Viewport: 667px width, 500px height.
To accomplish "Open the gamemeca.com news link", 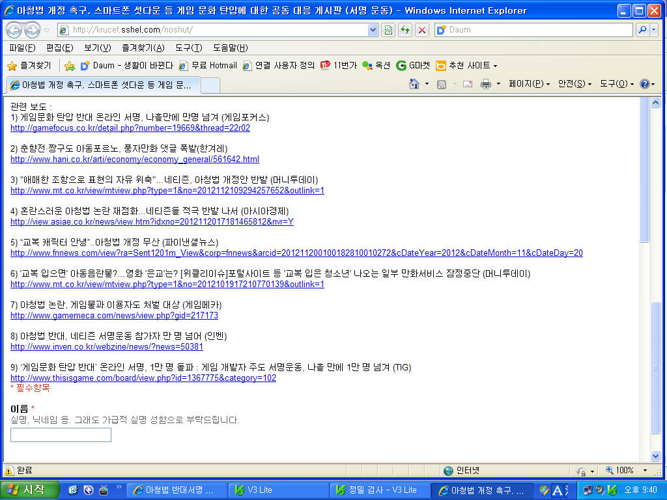I will (114, 316).
